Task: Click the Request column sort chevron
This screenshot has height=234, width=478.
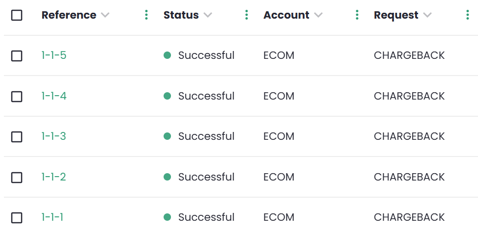Action: [x=427, y=15]
